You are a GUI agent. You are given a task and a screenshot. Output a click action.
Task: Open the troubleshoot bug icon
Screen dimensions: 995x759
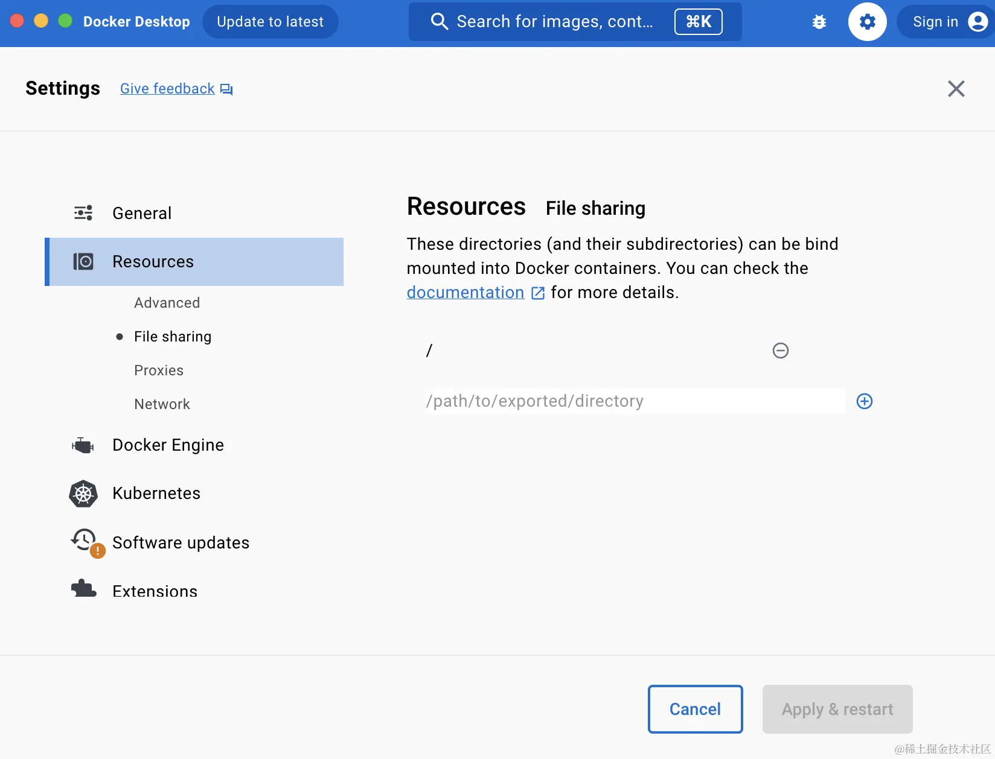(x=819, y=22)
